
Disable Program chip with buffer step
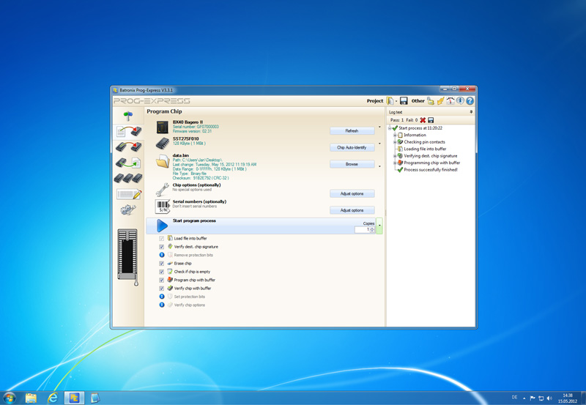point(161,280)
